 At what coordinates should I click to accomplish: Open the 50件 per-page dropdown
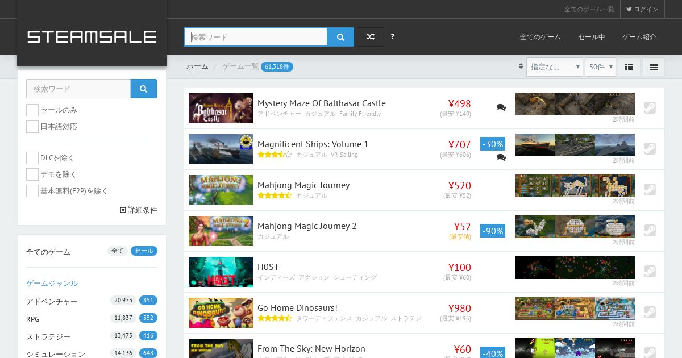(x=600, y=67)
